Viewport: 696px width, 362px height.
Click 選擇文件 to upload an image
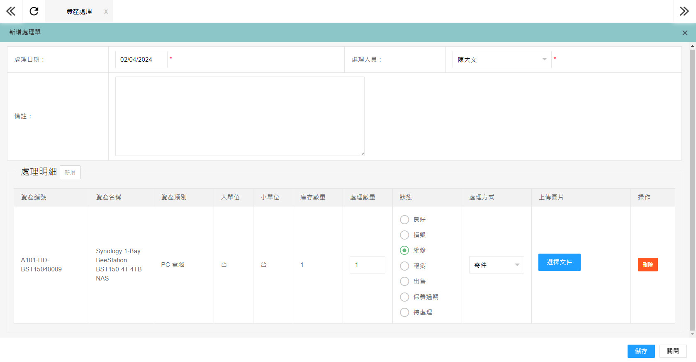559,262
